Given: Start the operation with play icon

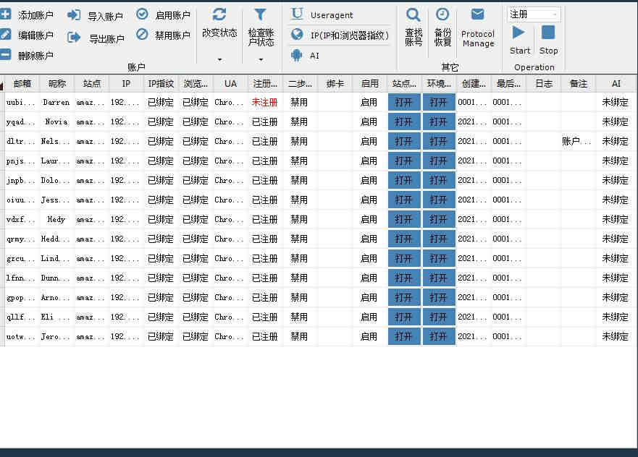Looking at the screenshot, I should [x=519, y=33].
